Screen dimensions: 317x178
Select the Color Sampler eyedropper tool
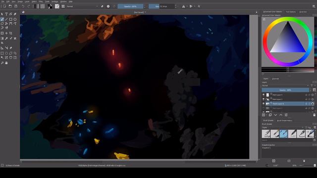point(6,39)
